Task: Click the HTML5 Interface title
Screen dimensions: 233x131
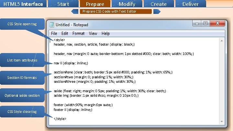Action: tap(23, 4)
